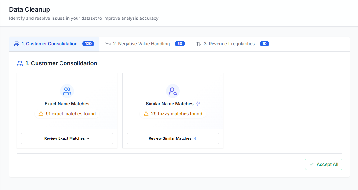The width and height of the screenshot is (358, 190).
Task: Click the people icon above Exact Name Matches
Action: tap(67, 91)
